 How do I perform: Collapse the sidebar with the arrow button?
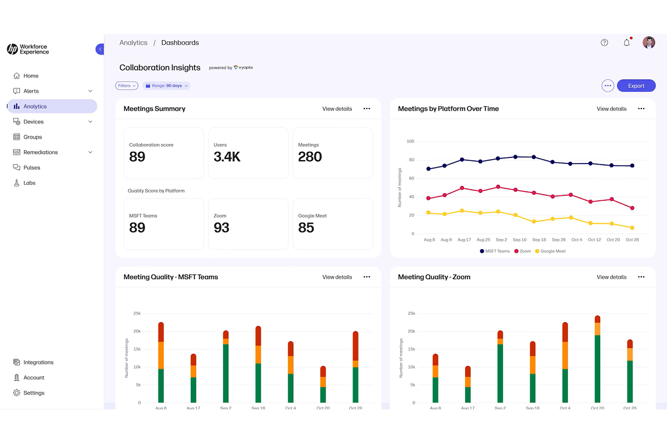coord(100,49)
